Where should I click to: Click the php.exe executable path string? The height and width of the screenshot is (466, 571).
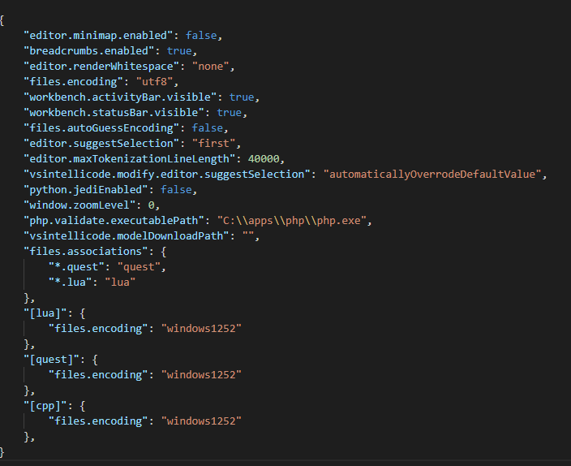(294, 220)
